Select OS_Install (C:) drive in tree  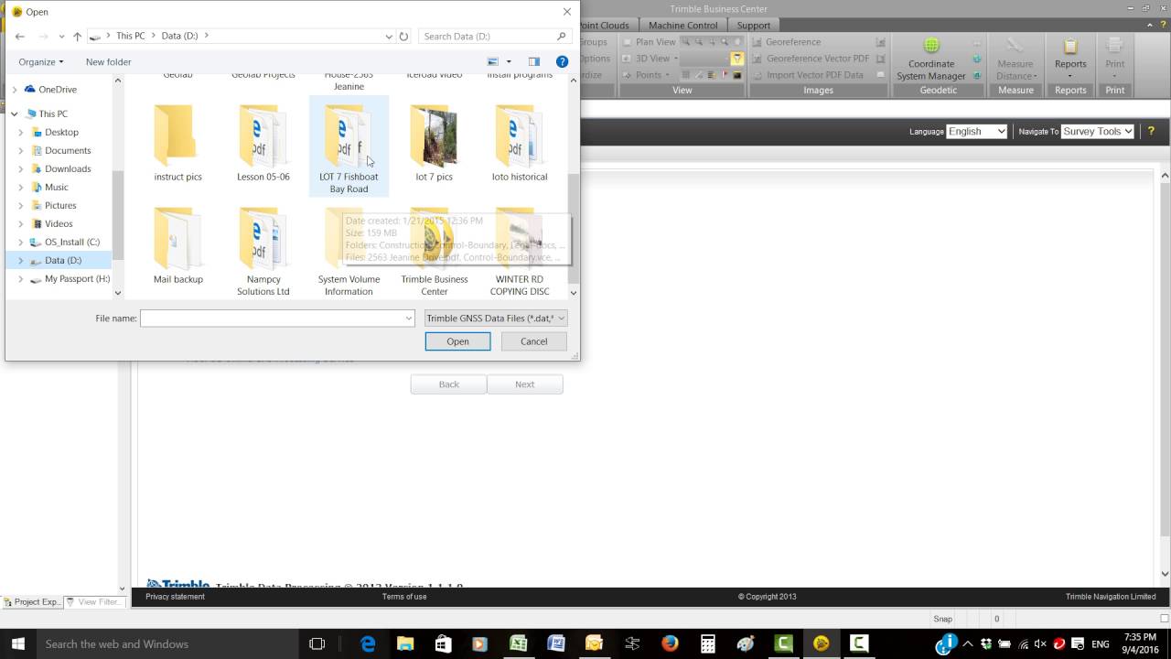point(72,242)
